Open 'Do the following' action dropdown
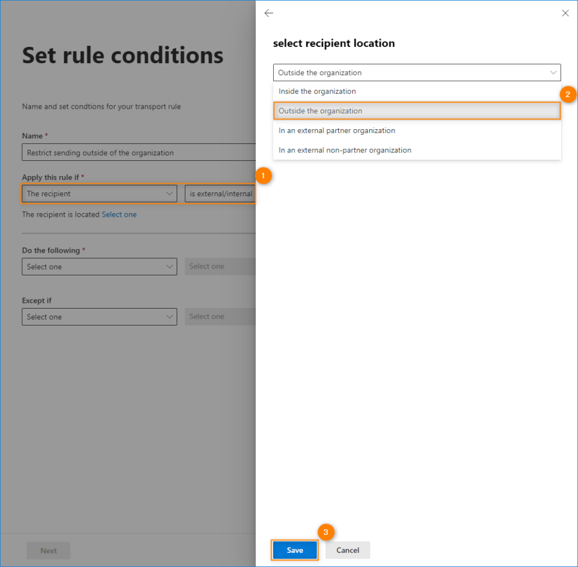Screen dimensions: 578x567 pos(99,266)
